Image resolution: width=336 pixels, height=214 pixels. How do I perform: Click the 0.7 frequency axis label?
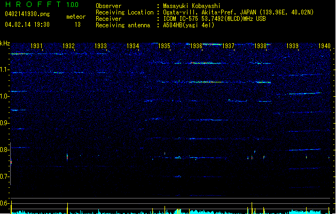tap(4, 177)
